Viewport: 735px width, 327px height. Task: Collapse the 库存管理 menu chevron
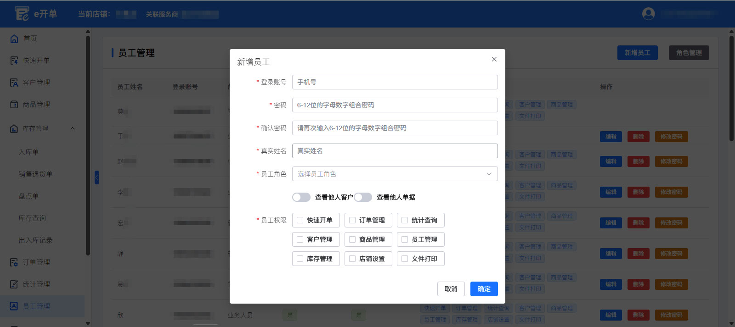pyautogui.click(x=72, y=128)
